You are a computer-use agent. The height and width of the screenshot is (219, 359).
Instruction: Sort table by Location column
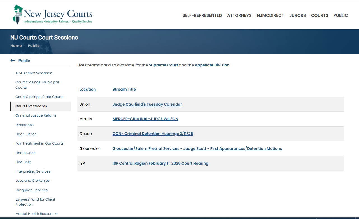pyautogui.click(x=88, y=89)
